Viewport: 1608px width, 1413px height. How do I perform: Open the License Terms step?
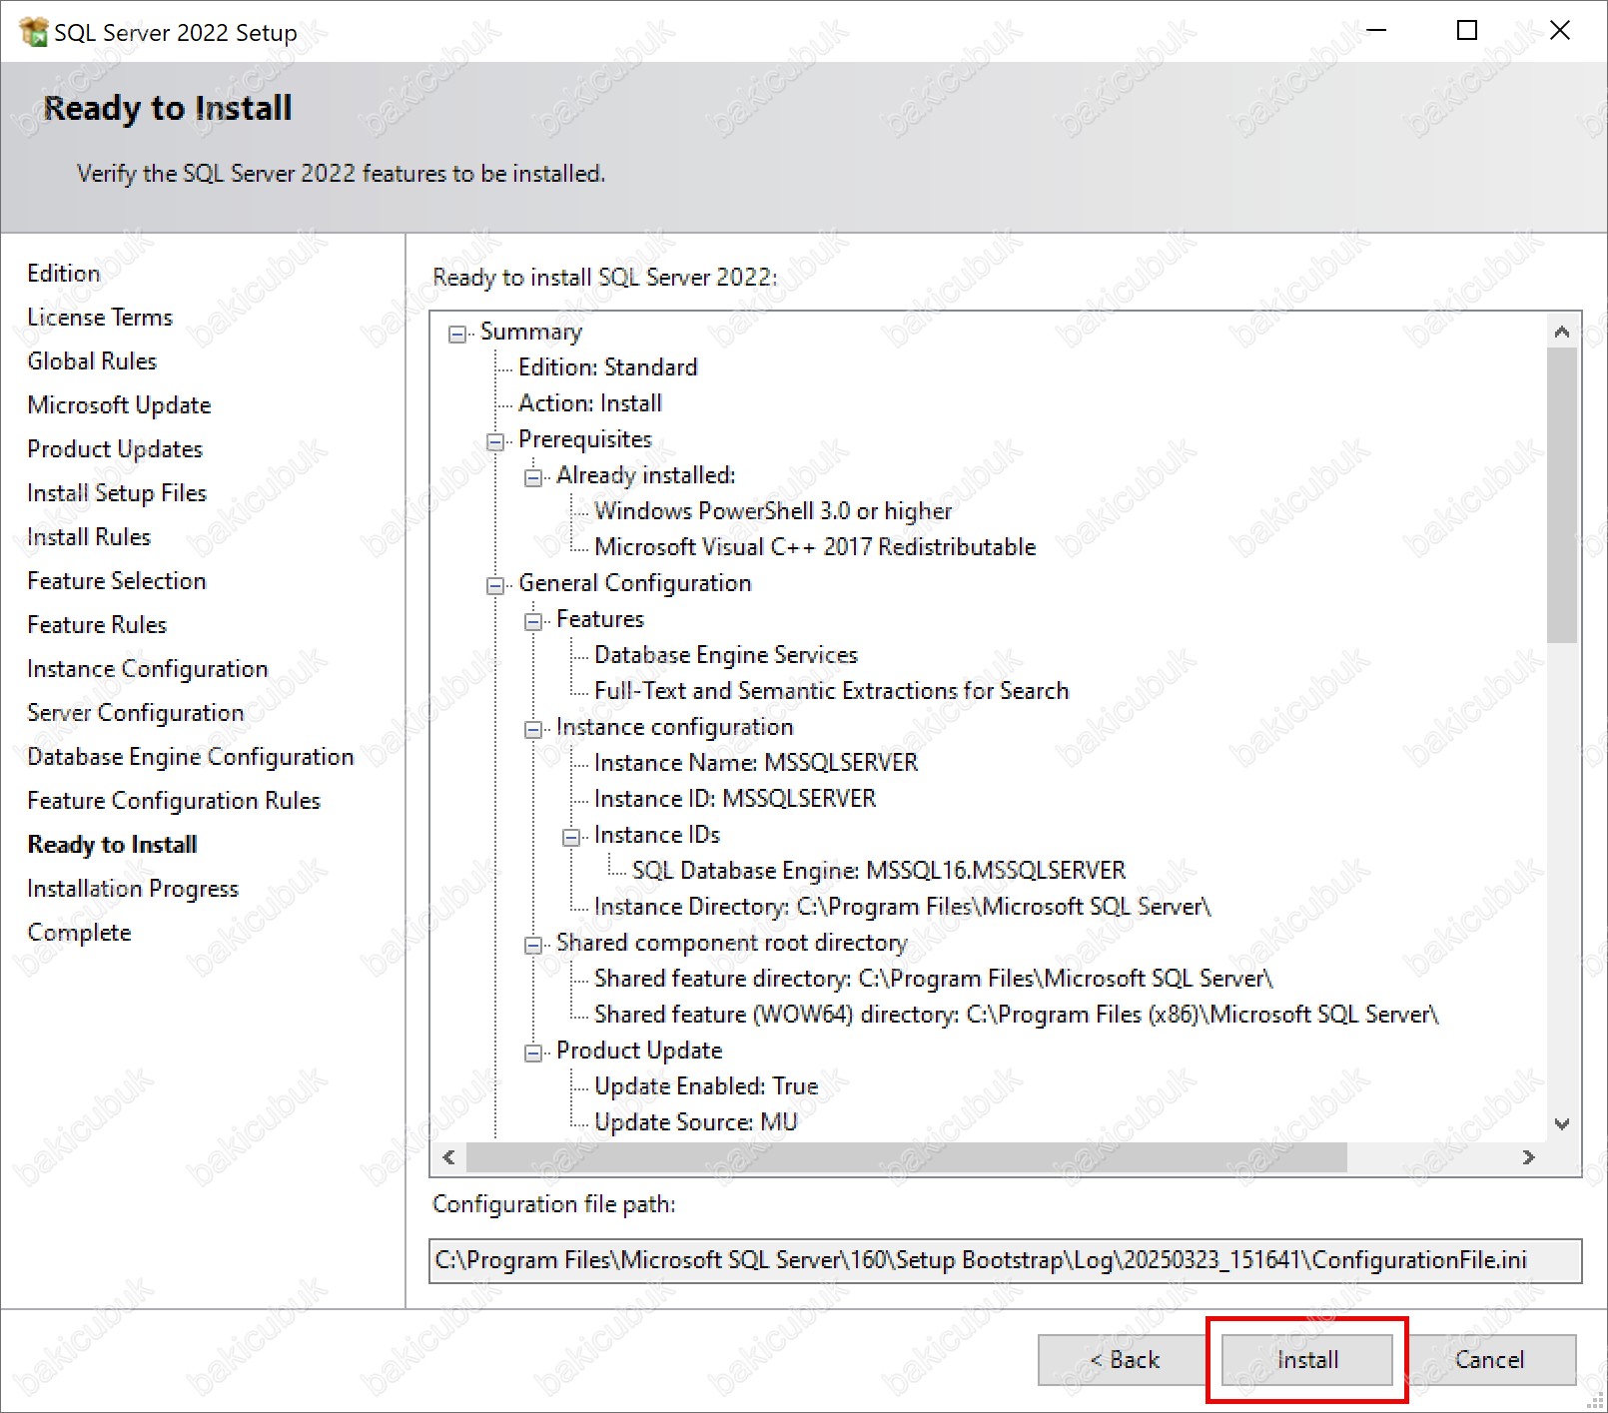(x=100, y=318)
